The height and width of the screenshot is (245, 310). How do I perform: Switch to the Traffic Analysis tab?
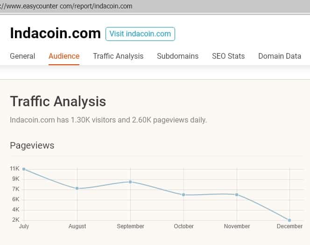point(118,56)
